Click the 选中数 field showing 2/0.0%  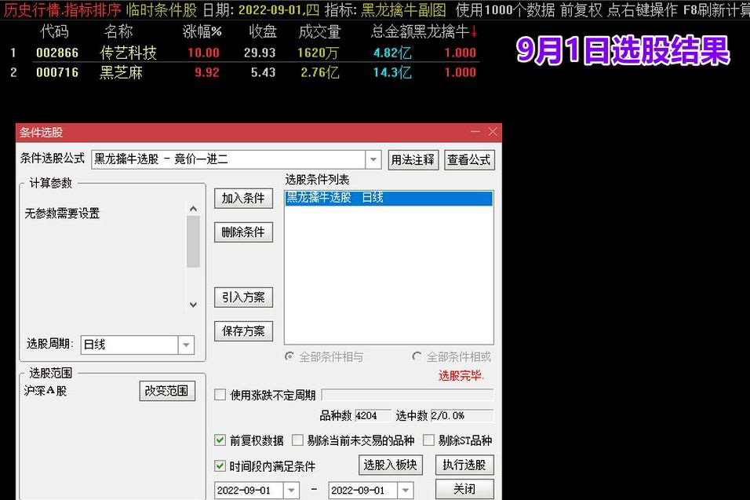coord(462,415)
